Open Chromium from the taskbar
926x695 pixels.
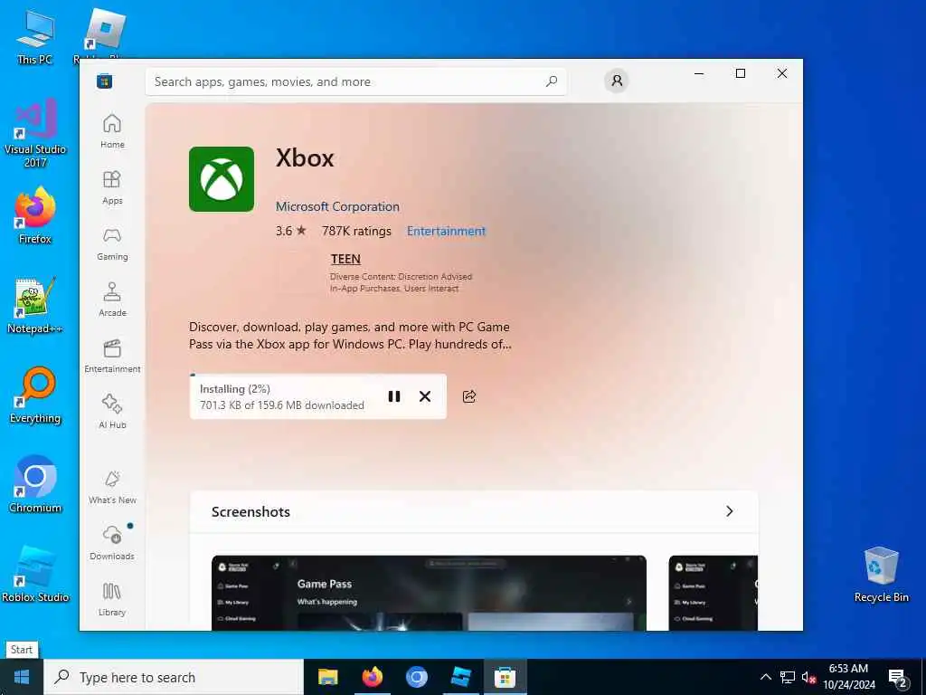[416, 677]
